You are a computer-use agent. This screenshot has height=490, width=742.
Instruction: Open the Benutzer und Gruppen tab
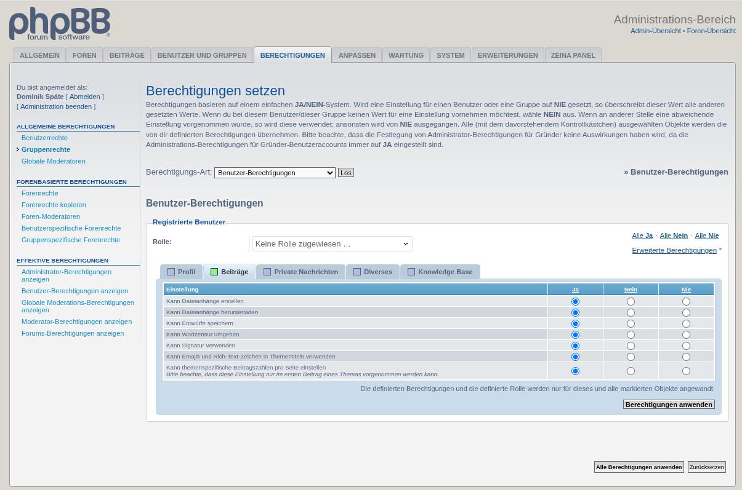tap(201, 55)
